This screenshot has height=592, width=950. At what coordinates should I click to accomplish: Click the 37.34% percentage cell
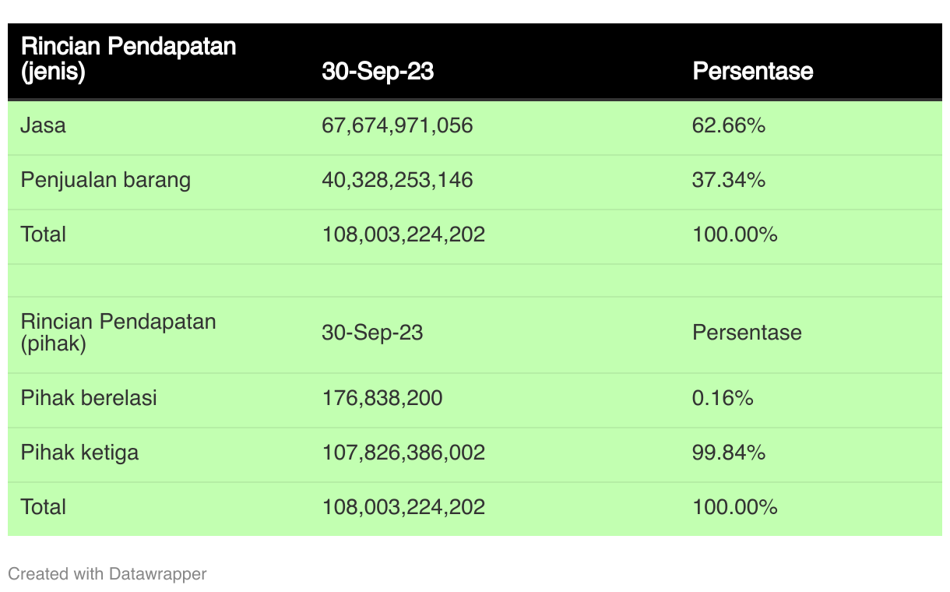(729, 180)
